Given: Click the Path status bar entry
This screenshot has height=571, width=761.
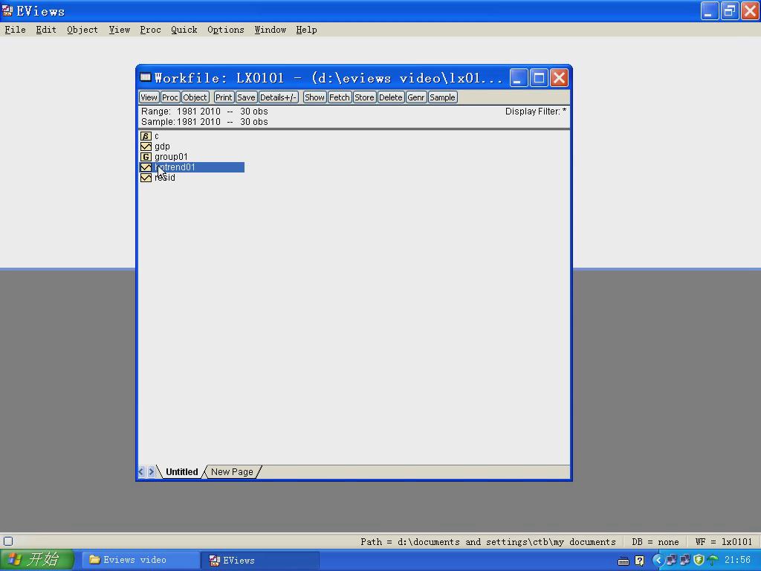Looking at the screenshot, I should coord(488,542).
